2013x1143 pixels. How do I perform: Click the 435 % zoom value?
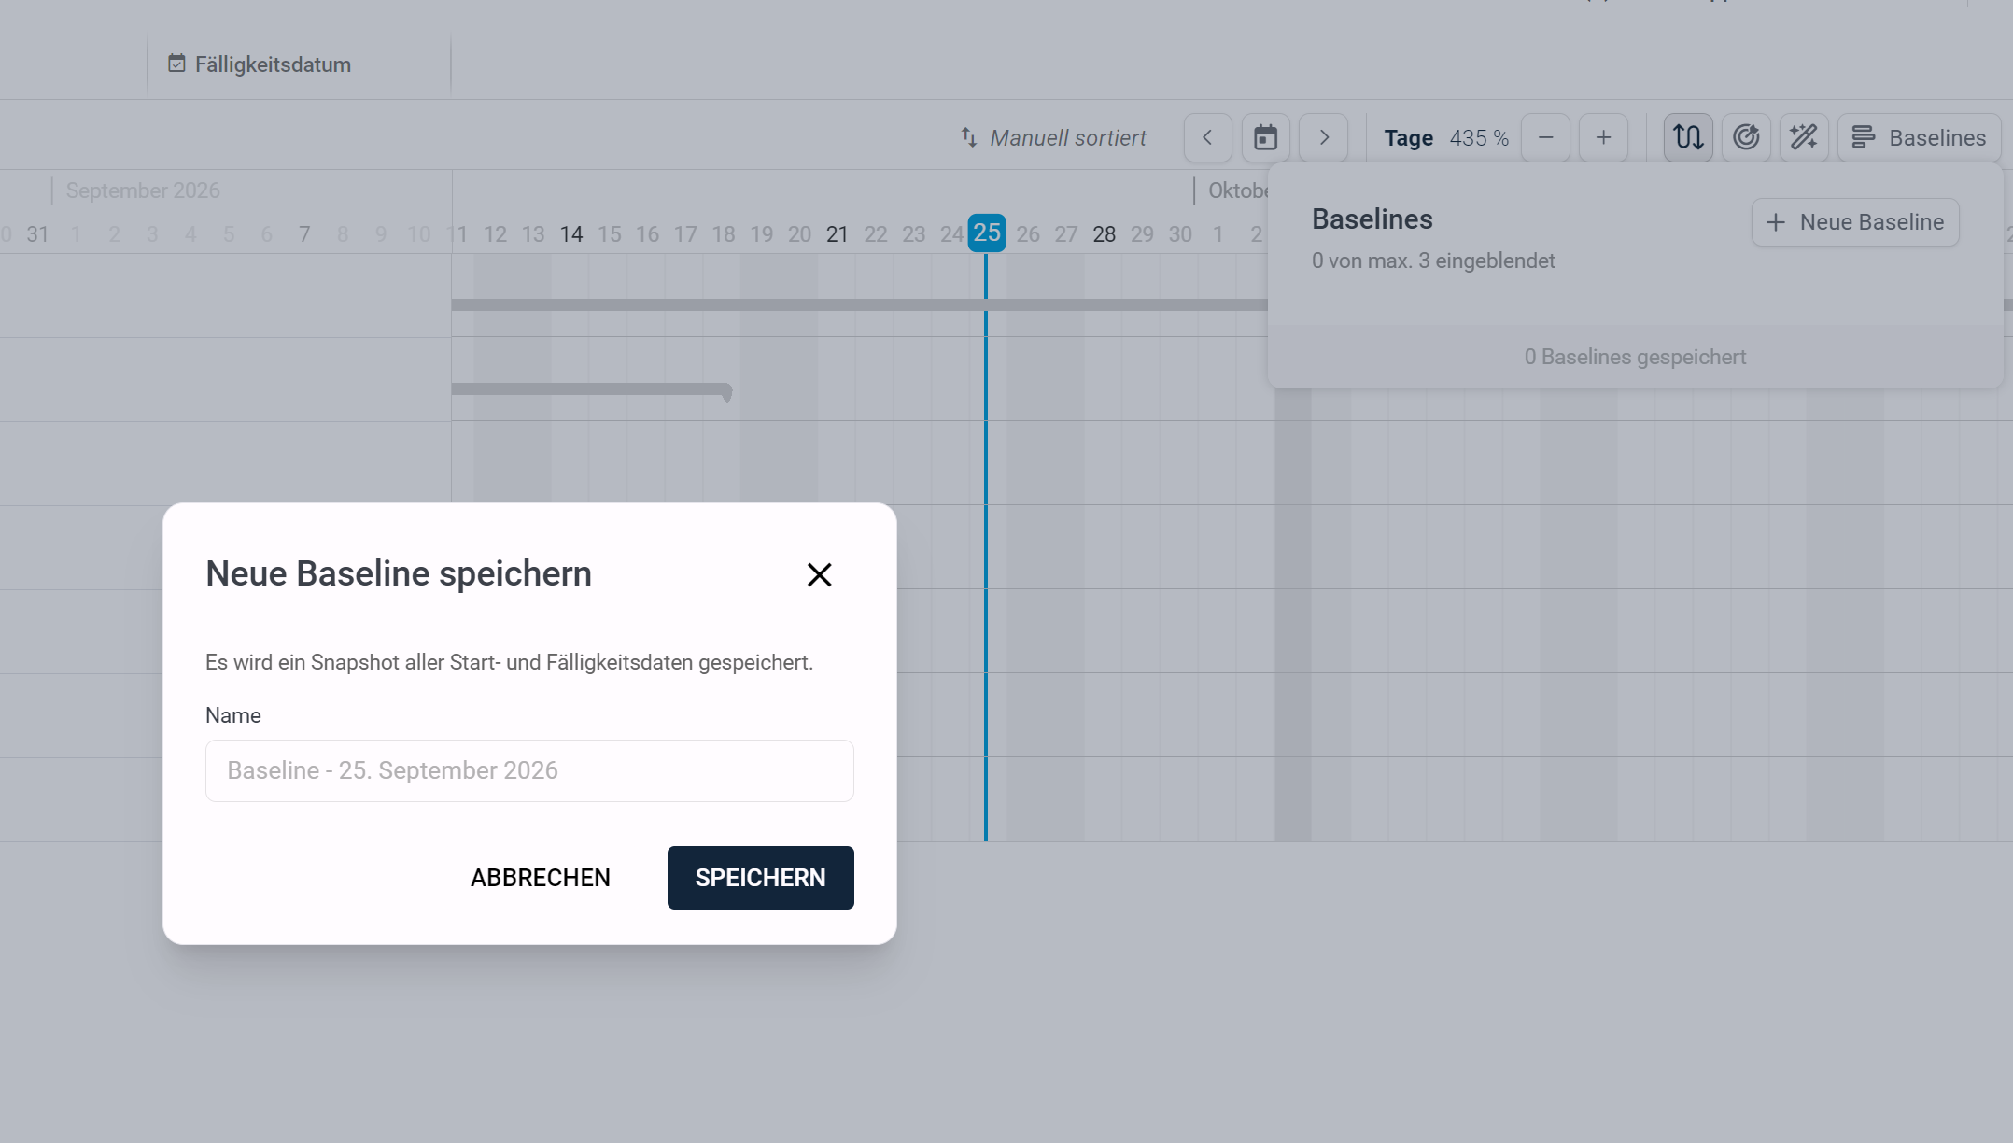pos(1479,138)
